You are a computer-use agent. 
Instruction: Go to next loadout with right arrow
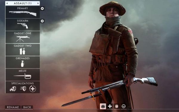[38, 3]
